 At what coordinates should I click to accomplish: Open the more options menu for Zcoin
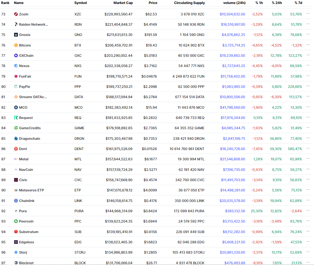[x=308, y=14]
